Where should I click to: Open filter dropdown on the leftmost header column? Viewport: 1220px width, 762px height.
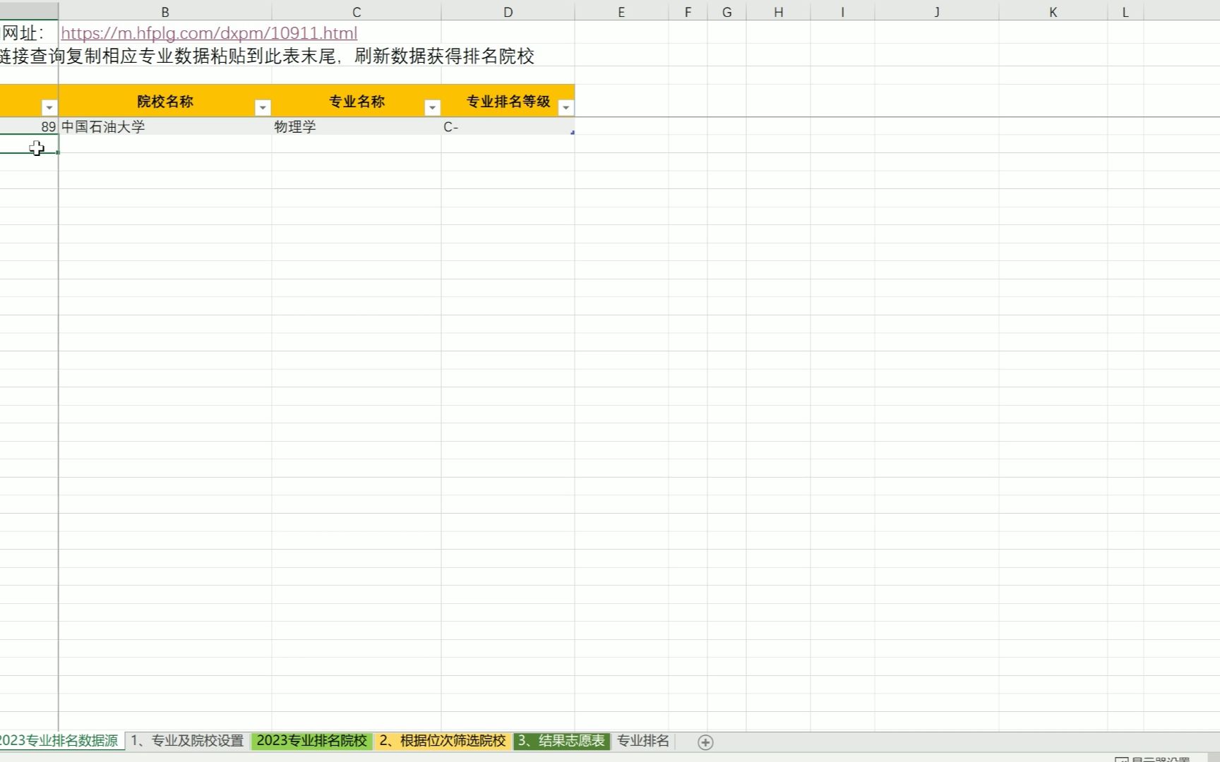pos(49,107)
